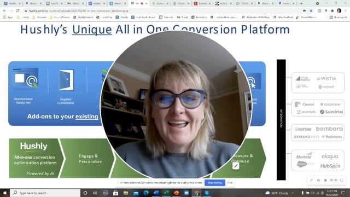Open the Chrome extensions puzzle icon
Screen dimensions: 350x197
[332, 11]
